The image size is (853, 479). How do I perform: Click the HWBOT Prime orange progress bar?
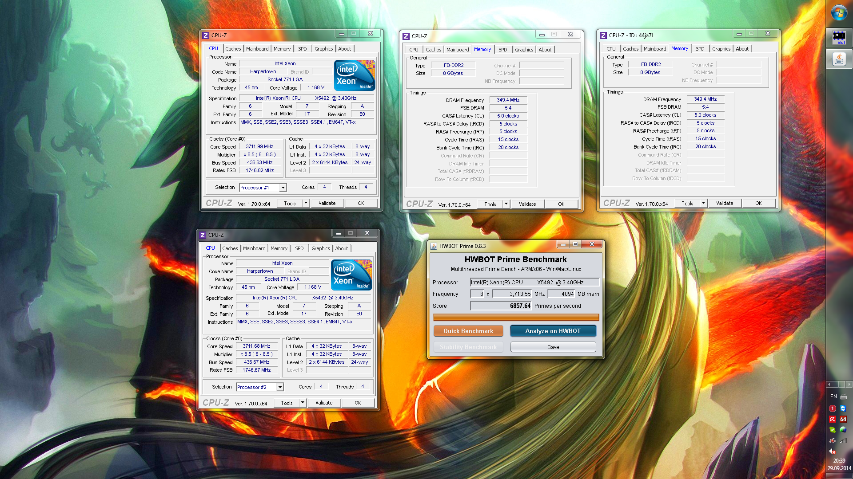click(516, 317)
